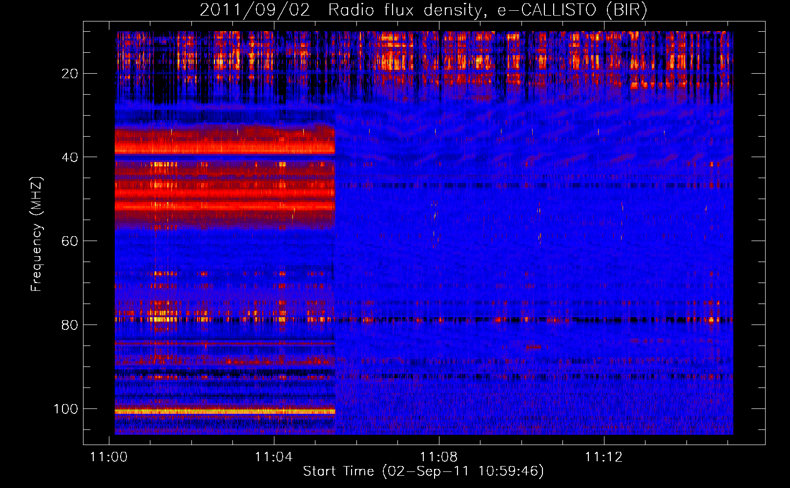This screenshot has width=790, height=488.
Task: Click the 'Start Time (02-Sep-11 10:59:46)' label
Action: coord(423,471)
